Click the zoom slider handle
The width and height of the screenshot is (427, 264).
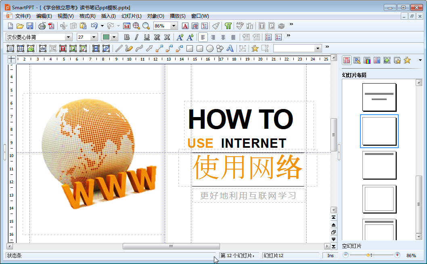(368, 255)
